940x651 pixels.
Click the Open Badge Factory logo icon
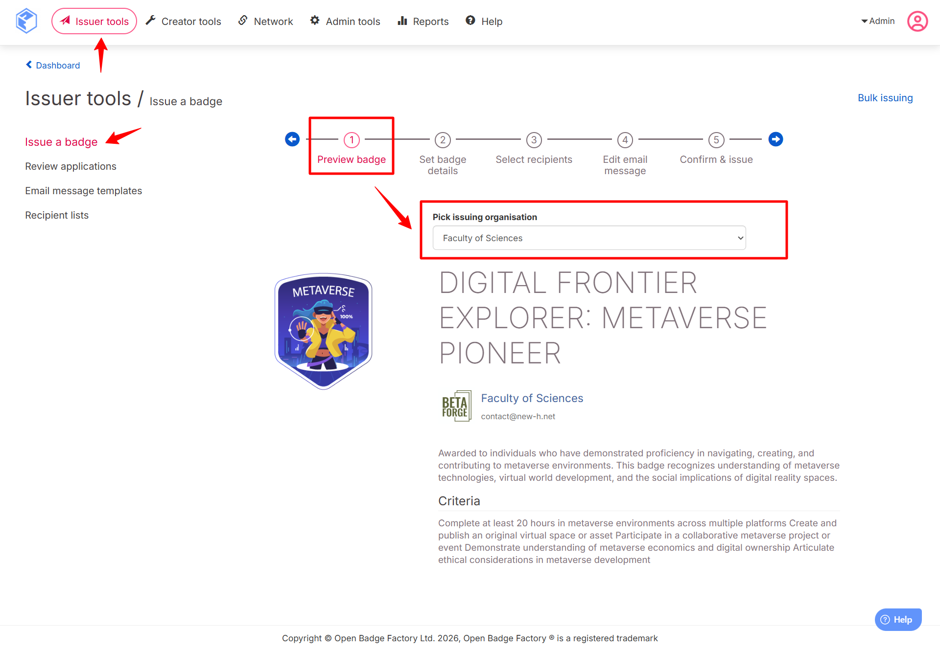26,21
